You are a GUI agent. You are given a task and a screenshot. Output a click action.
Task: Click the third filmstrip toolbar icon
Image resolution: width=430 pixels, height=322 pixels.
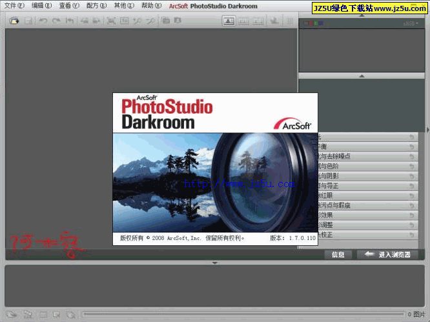click(x=43, y=315)
